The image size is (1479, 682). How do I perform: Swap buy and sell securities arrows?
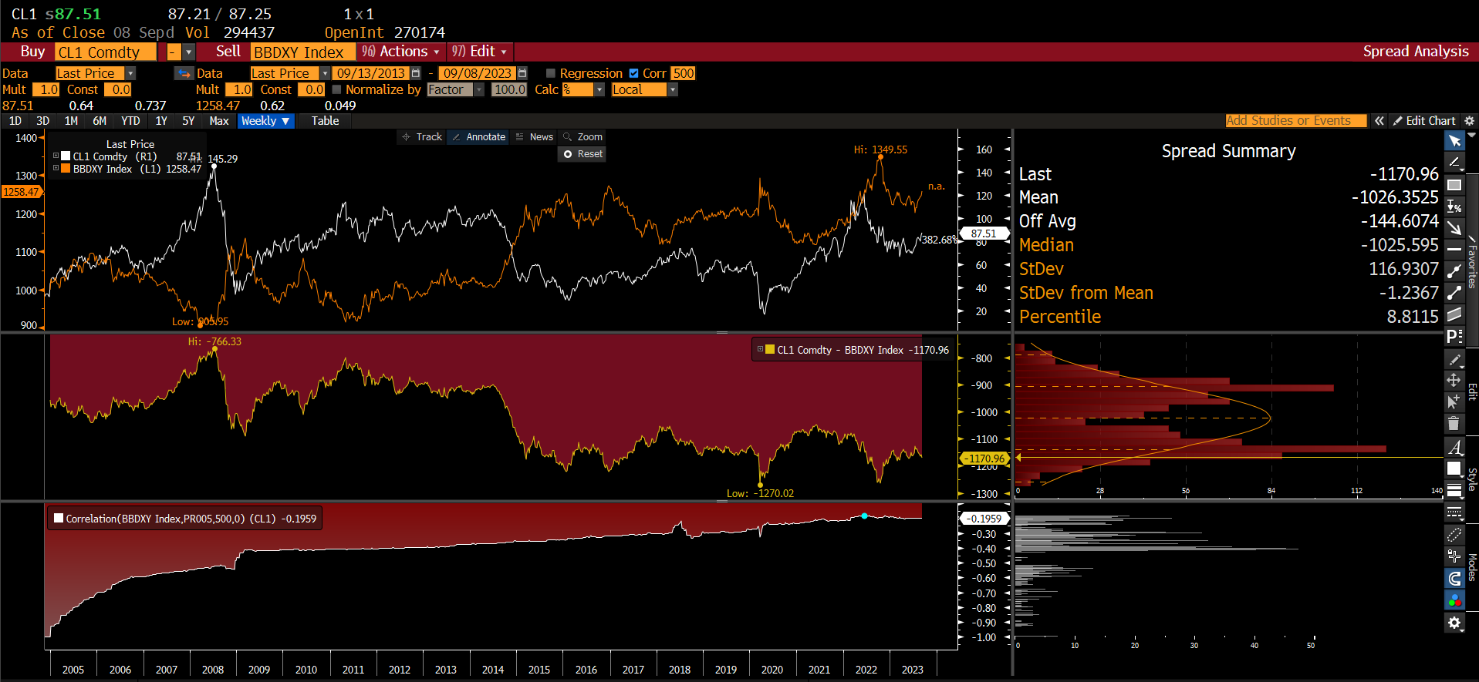pyautogui.click(x=184, y=73)
